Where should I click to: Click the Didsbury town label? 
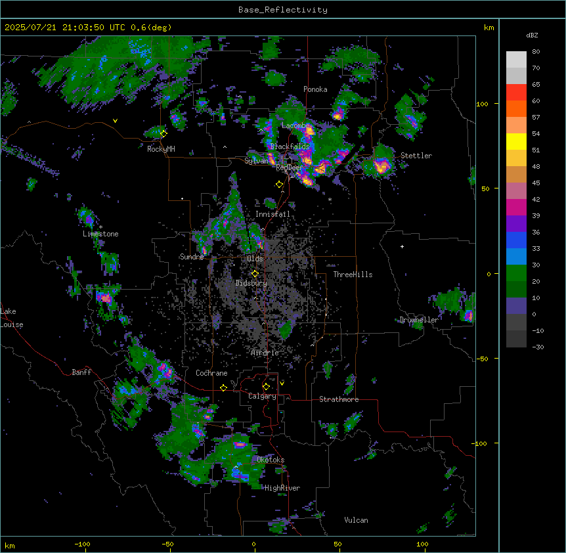251,283
